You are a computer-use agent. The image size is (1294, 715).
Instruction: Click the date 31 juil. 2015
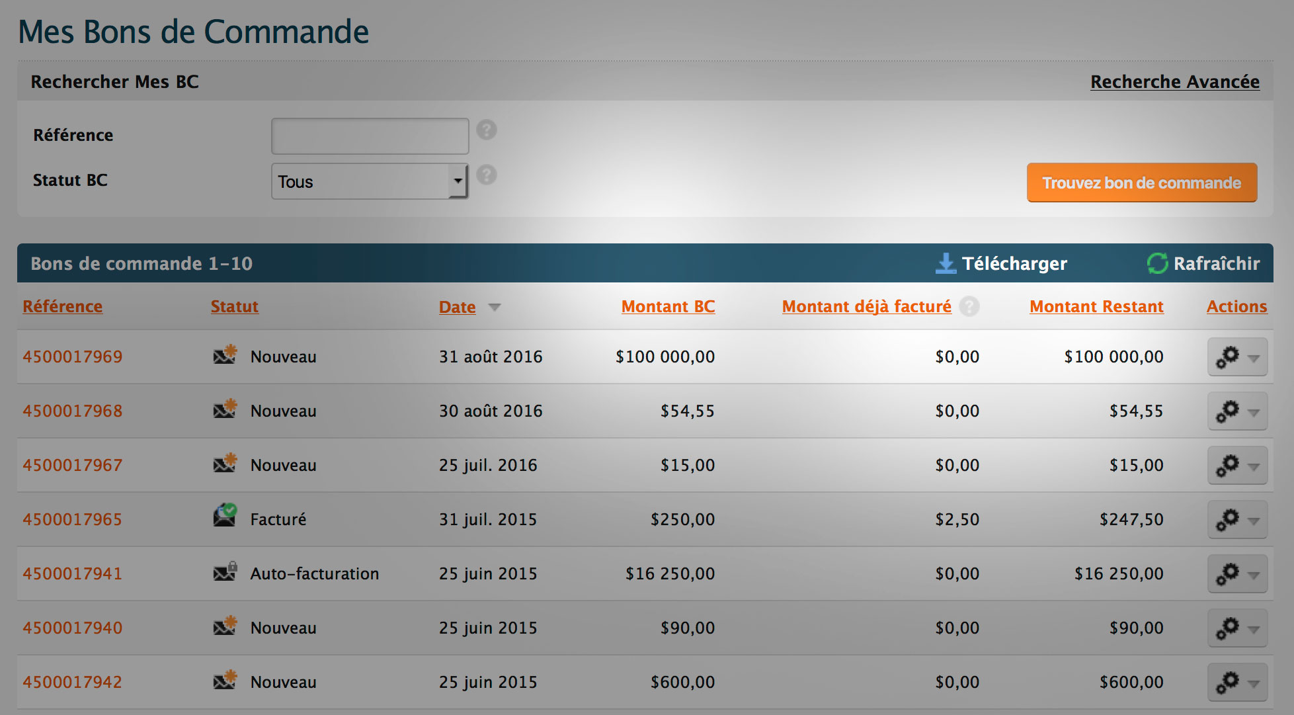click(488, 519)
